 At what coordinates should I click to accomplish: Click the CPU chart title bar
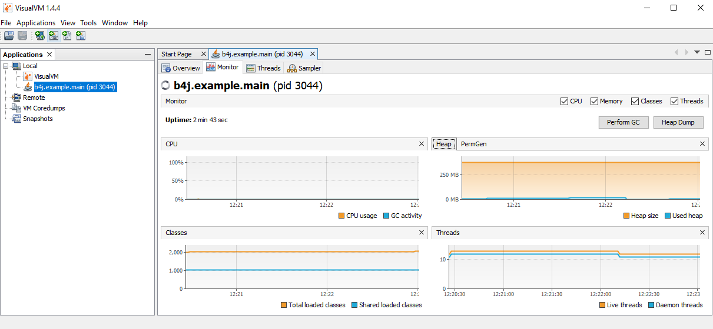click(x=294, y=144)
